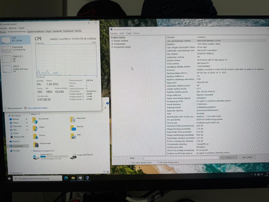Viewport: 269px width, 202px height.
Task: Switch to the Storitve tab
Action: pyautogui.click(x=78, y=31)
